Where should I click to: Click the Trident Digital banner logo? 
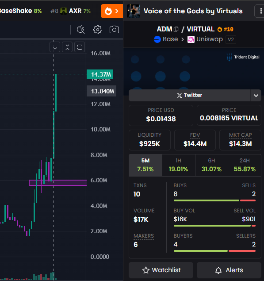[243, 57]
